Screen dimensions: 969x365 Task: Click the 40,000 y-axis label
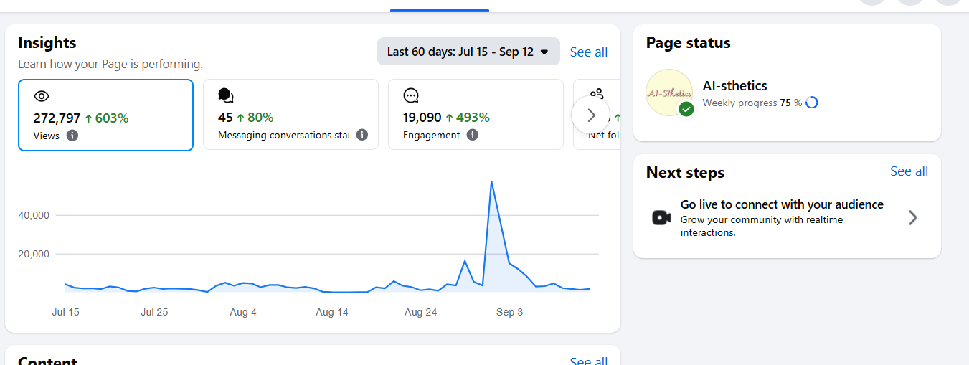click(33, 215)
